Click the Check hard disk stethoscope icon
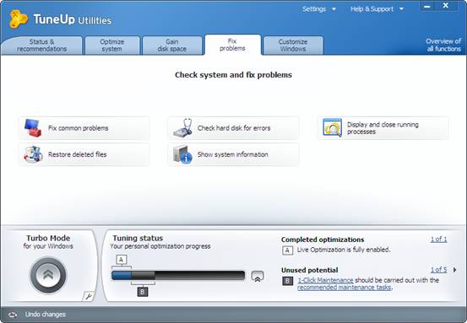The height and width of the screenshot is (323, 467). (183, 128)
